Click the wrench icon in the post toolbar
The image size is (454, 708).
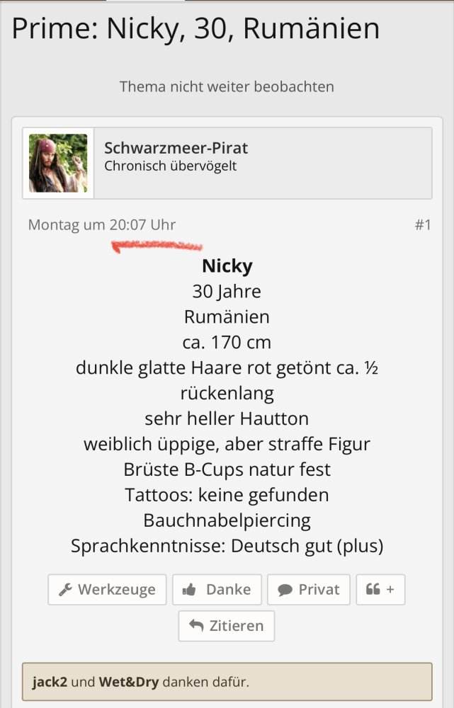click(x=65, y=590)
